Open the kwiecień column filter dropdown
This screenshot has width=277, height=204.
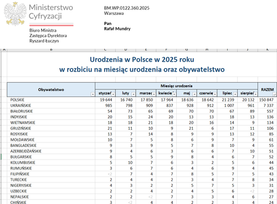tap(174, 94)
